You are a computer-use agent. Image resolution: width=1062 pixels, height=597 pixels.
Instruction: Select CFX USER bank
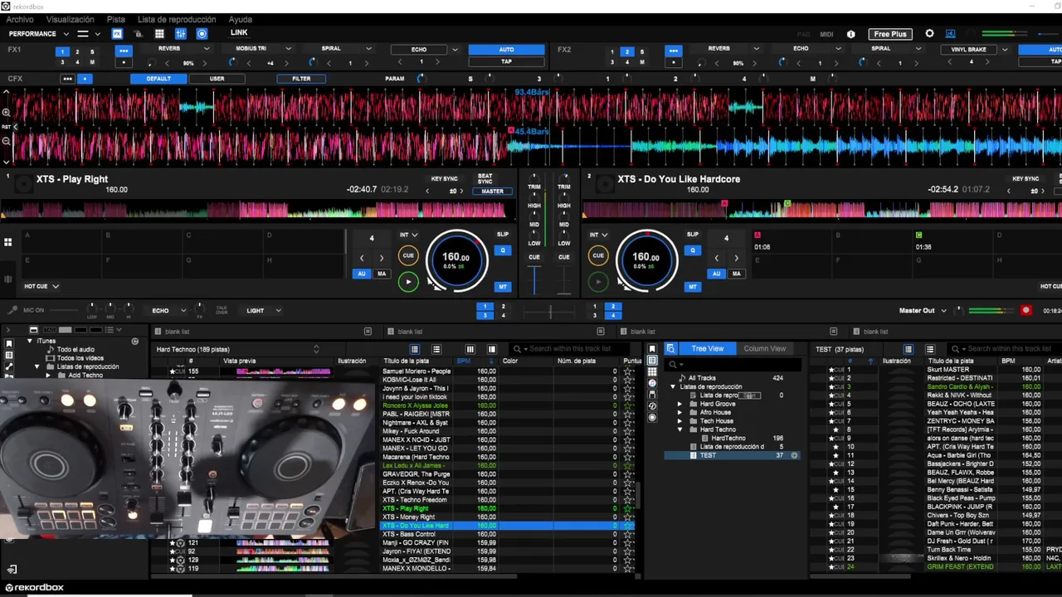click(217, 79)
